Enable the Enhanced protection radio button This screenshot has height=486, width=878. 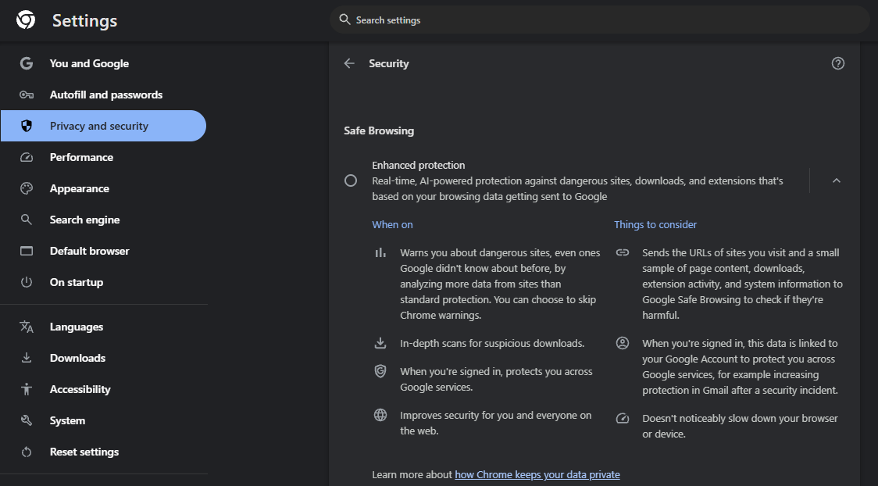351,180
